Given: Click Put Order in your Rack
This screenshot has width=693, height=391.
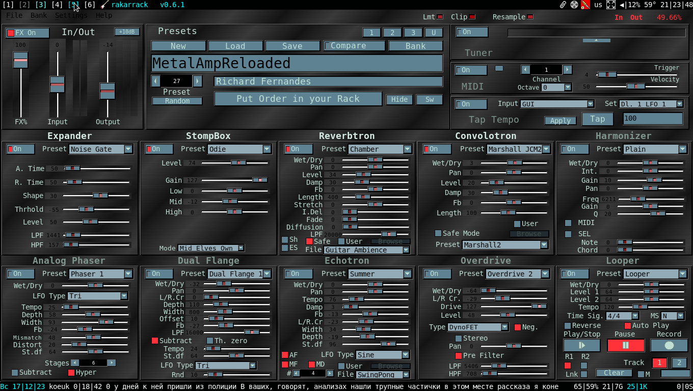Looking at the screenshot, I should [298, 99].
